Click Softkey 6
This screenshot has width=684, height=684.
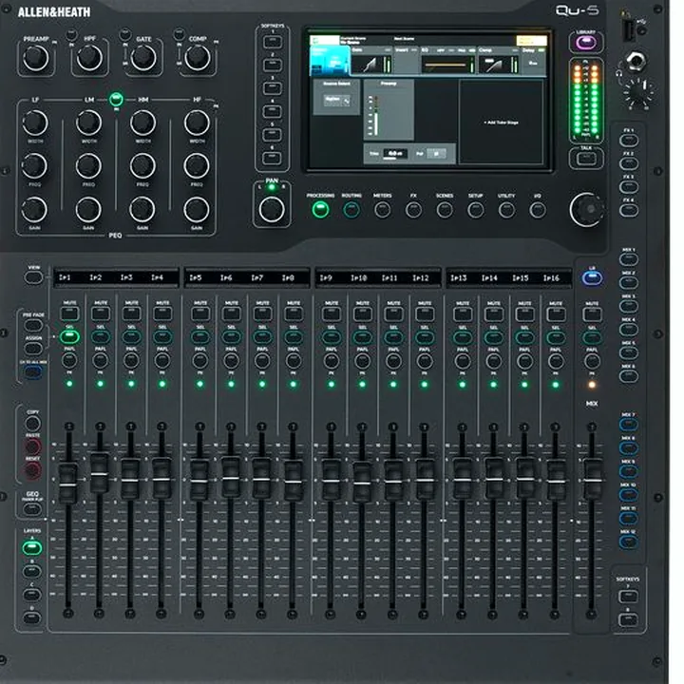pos(273,158)
